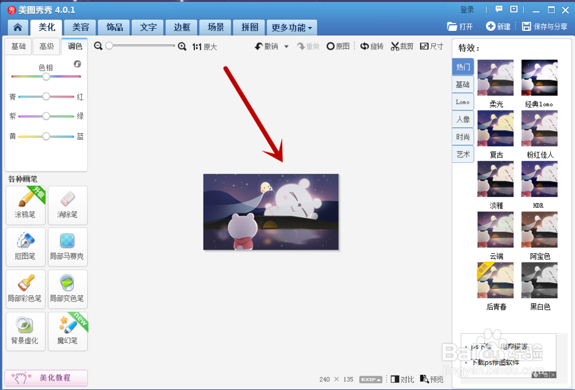This screenshot has height=390, width=575.
Task: Expand the EXIF info button
Action: [371, 380]
